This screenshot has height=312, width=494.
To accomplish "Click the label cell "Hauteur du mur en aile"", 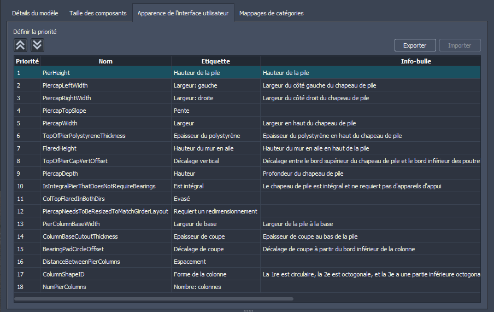I will 216,148.
